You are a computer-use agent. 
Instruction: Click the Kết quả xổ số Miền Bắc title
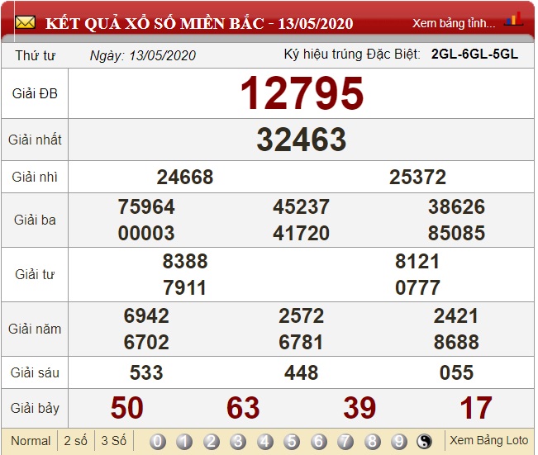[198, 23]
